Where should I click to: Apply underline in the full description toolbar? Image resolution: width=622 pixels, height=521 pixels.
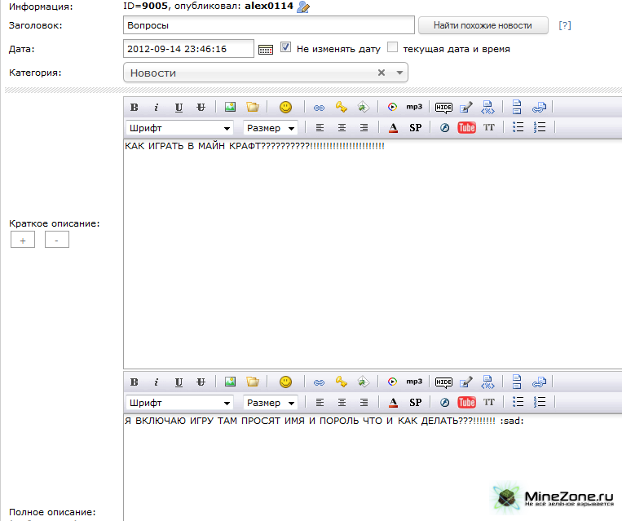[x=179, y=382]
